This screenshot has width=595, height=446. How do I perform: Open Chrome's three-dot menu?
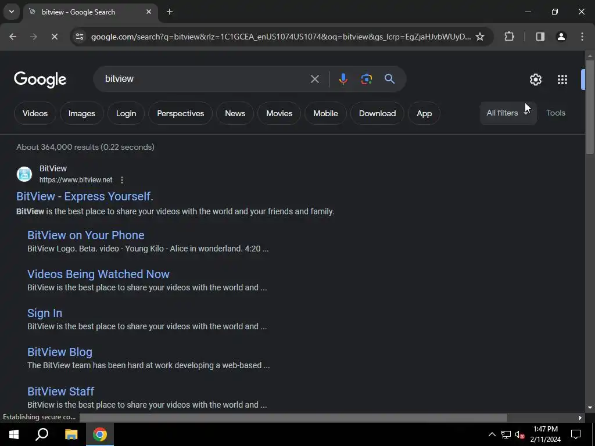582,37
